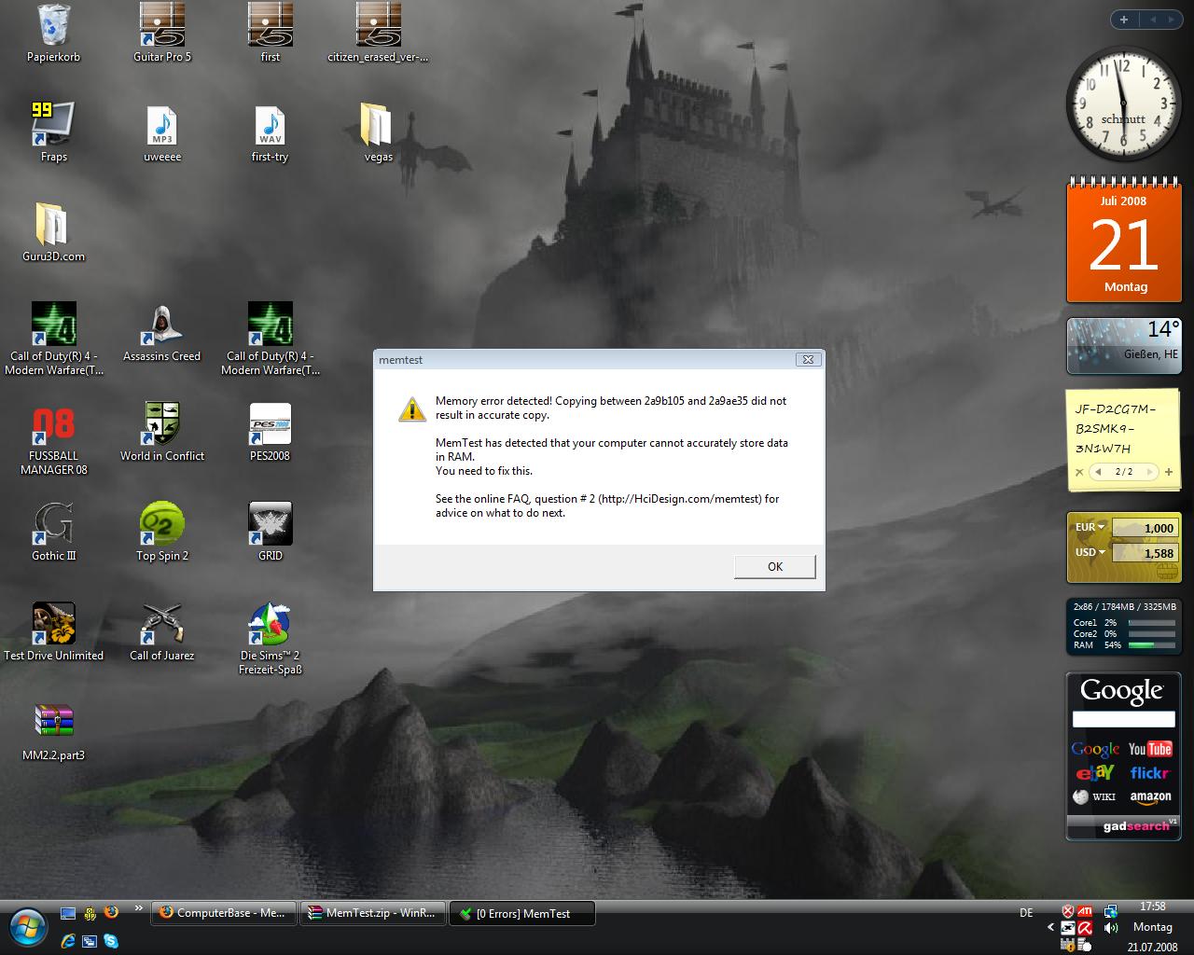Screen dimensions: 1194x955
Task: Open the Papierkorb recycle bin icon
Action: (x=53, y=34)
